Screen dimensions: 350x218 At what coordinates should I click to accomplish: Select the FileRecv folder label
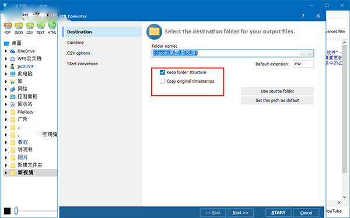point(25,112)
